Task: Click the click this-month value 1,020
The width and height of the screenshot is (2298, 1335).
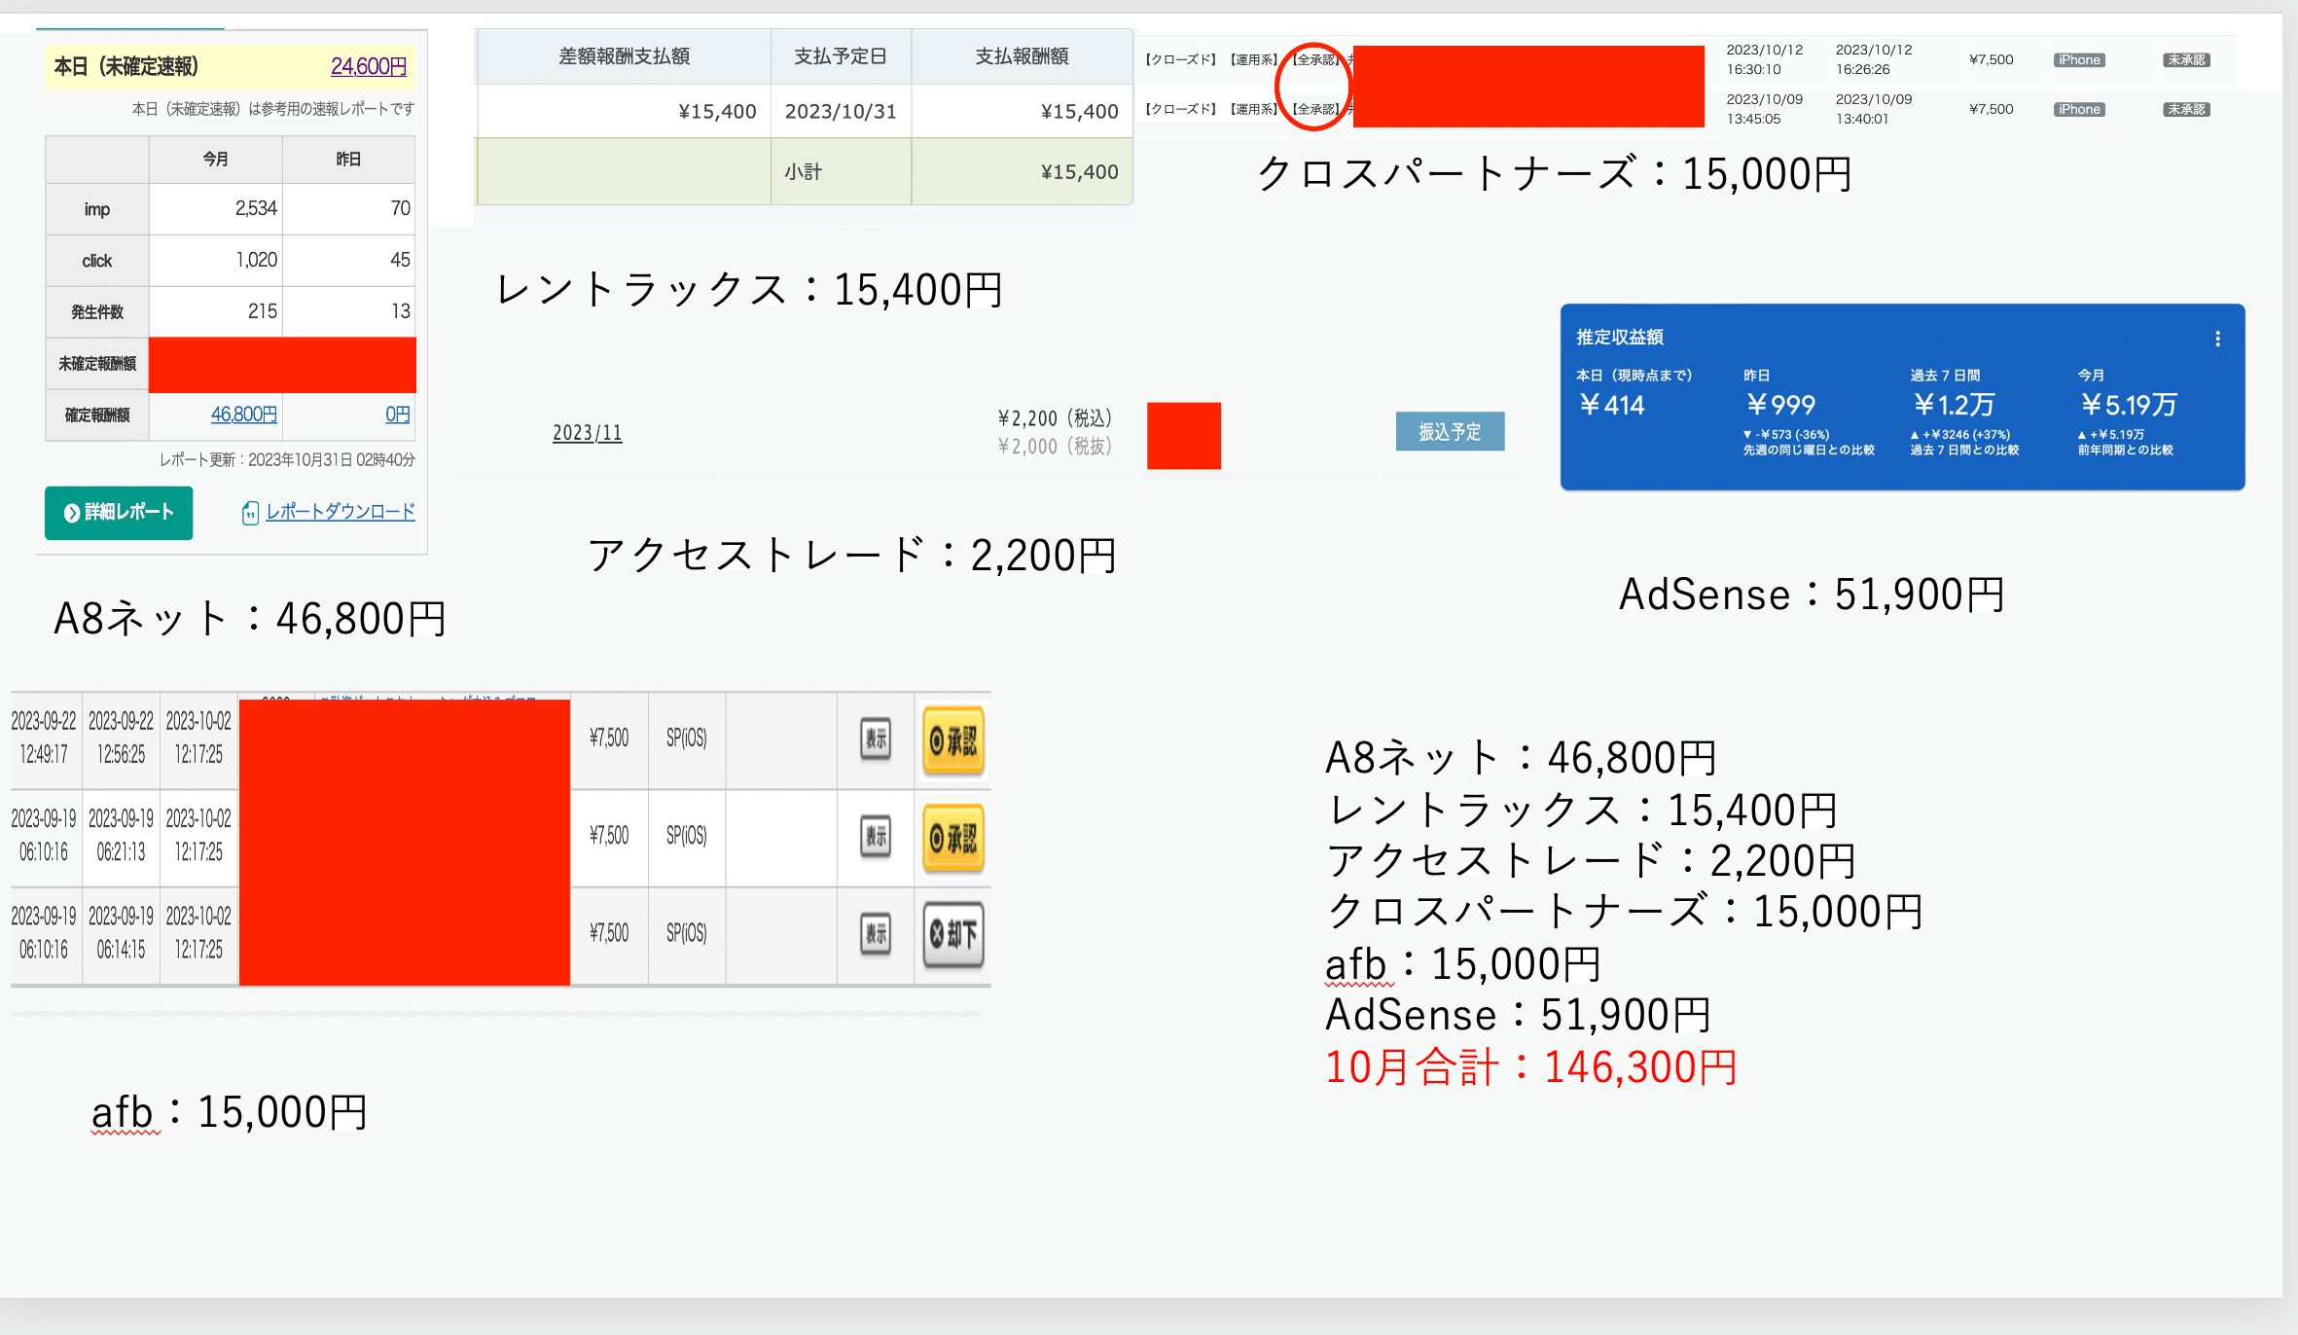Action: (x=257, y=261)
